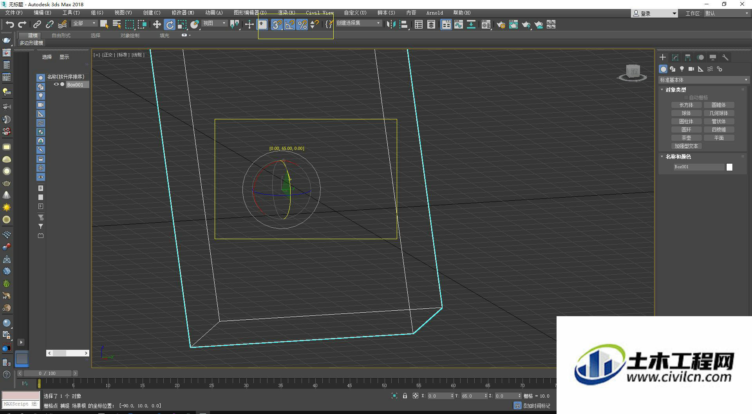Switch to the 自由形式 ribbon tab
The image size is (752, 414).
(61, 36)
